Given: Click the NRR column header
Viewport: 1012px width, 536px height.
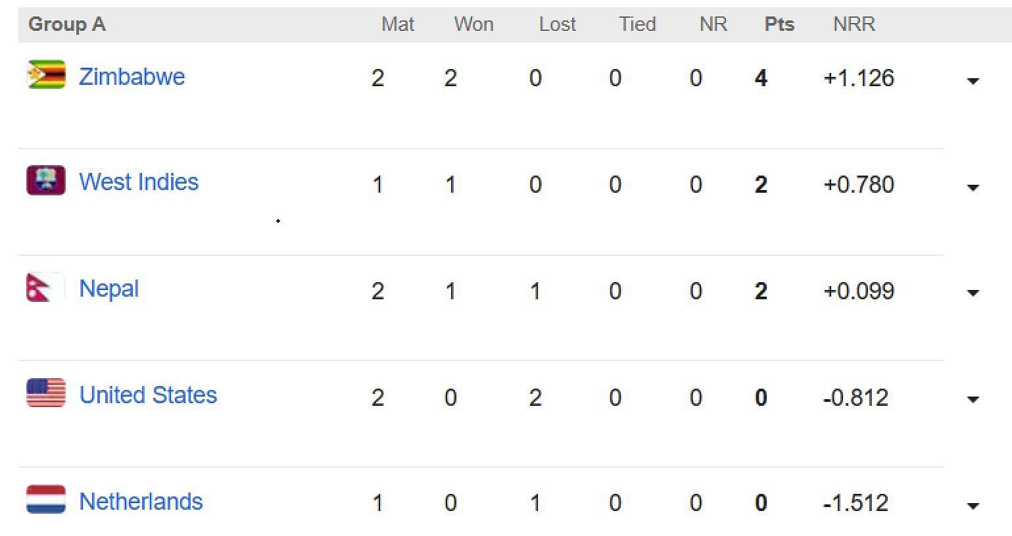Looking at the screenshot, I should click(854, 25).
